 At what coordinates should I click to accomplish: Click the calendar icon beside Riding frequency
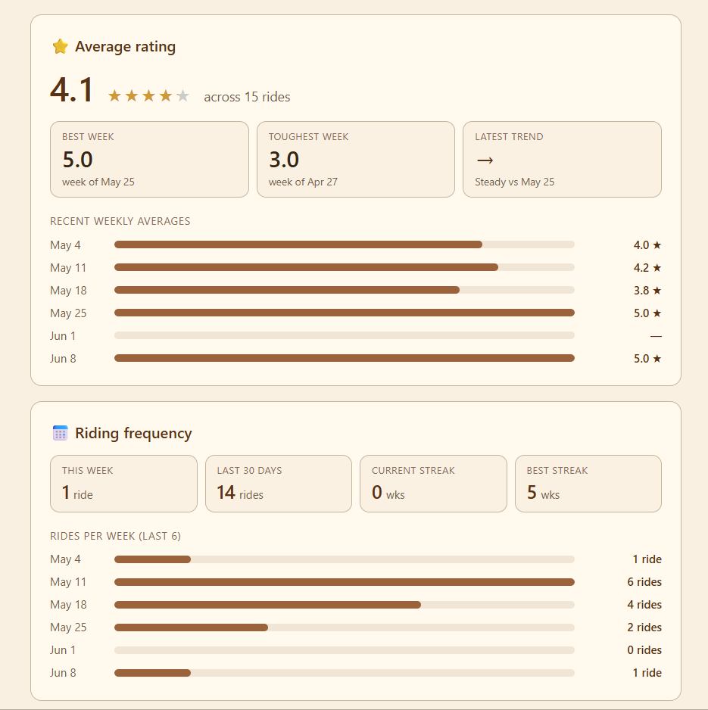(x=61, y=433)
